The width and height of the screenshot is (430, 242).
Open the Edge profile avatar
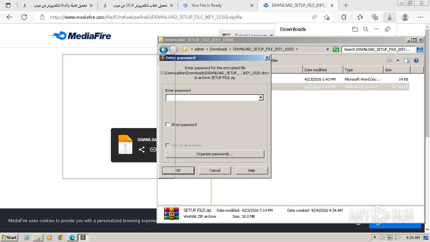tap(405, 17)
